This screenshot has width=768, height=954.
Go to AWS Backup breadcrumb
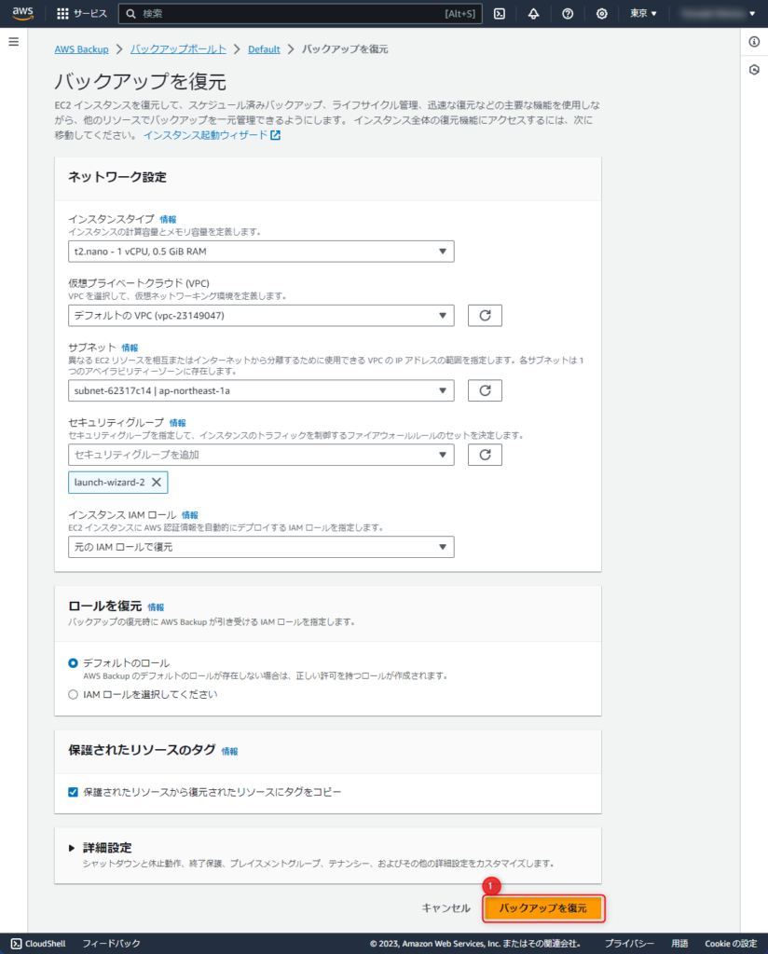pyautogui.click(x=81, y=49)
